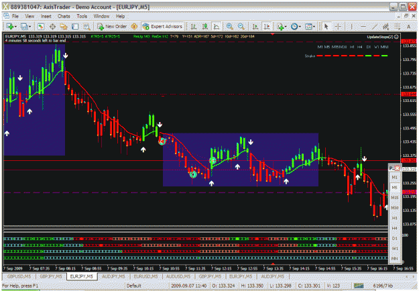The height and width of the screenshot is (291, 419).
Task: Open the Strategy Tester icon
Action: (86, 26)
